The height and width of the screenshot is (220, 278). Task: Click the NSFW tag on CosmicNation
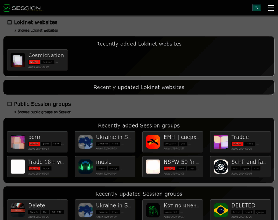(x=34, y=62)
